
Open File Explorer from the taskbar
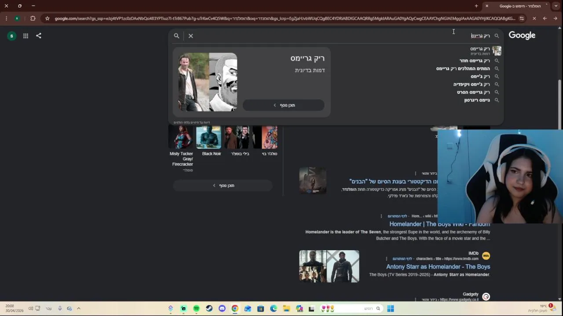[286, 309]
